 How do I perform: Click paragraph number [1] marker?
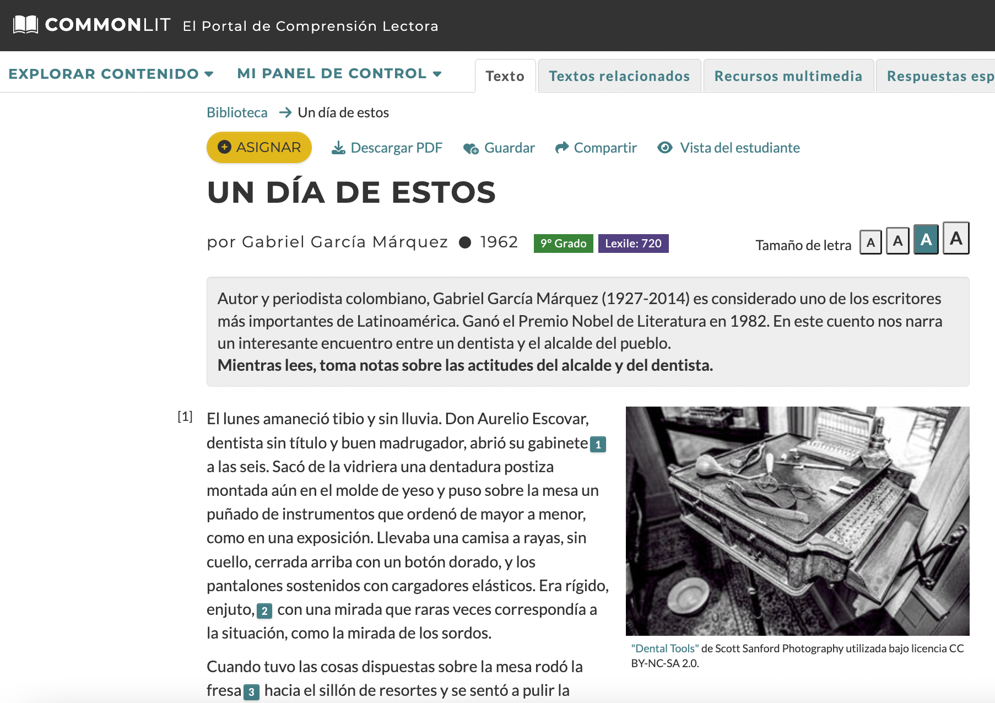point(185,417)
